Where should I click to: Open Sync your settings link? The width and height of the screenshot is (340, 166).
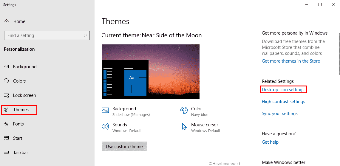(279, 114)
